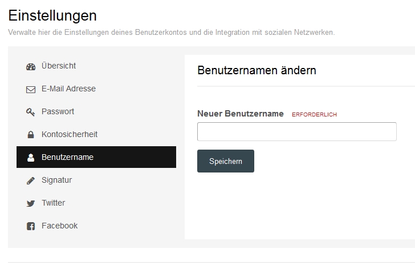Select Kontosicherheit in the sidebar
The height and width of the screenshot is (269, 415).
tap(70, 134)
